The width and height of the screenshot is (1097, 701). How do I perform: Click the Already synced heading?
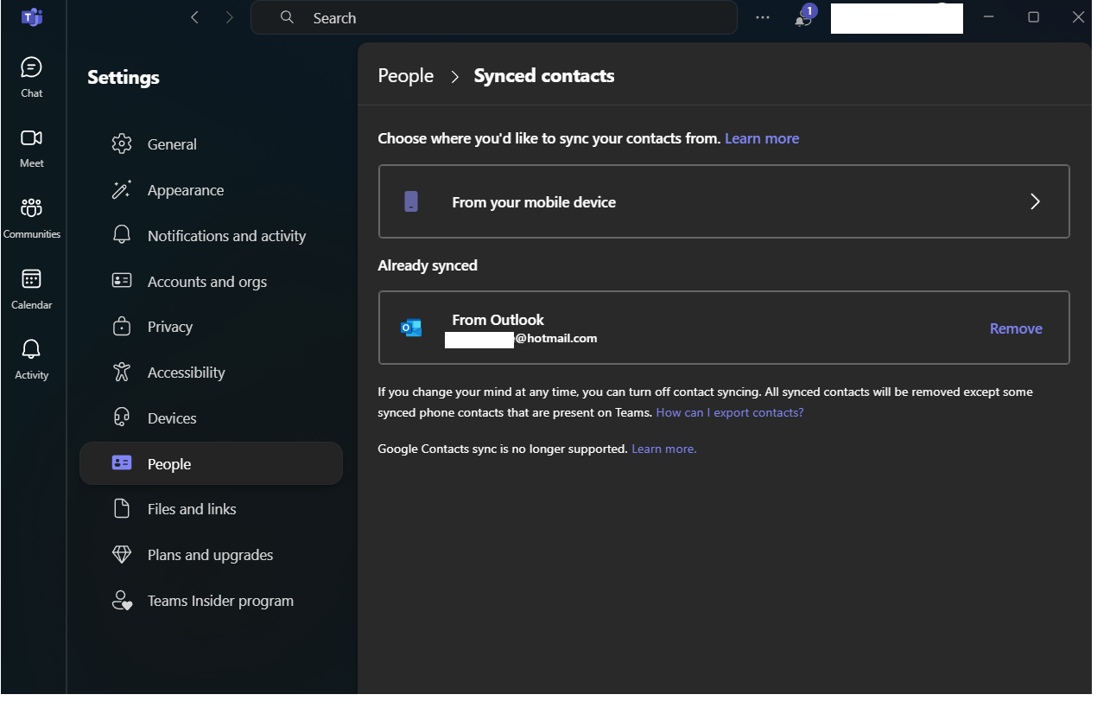(x=428, y=265)
